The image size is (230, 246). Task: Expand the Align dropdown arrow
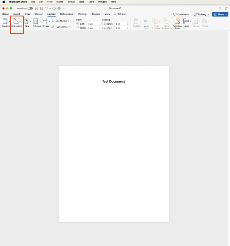click(190, 21)
